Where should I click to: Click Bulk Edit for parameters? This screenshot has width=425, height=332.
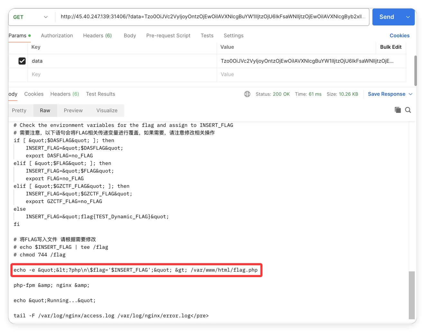(x=391, y=47)
